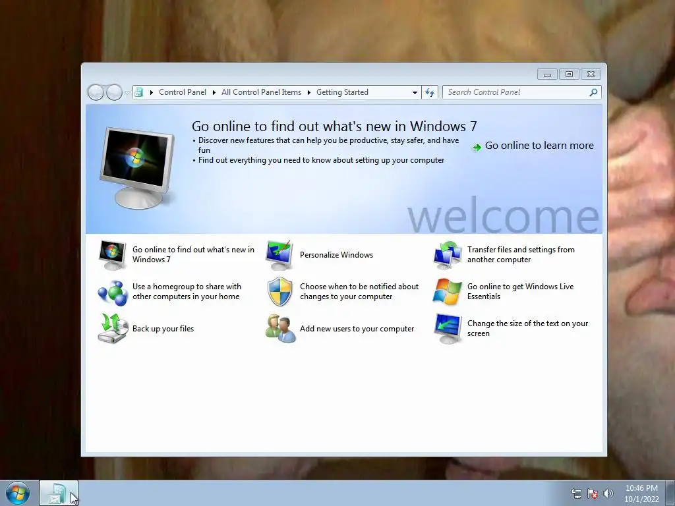Screen dimensions: 675x506
Task: Select Go online to get Windows Live Essentials
Action: [x=521, y=291]
